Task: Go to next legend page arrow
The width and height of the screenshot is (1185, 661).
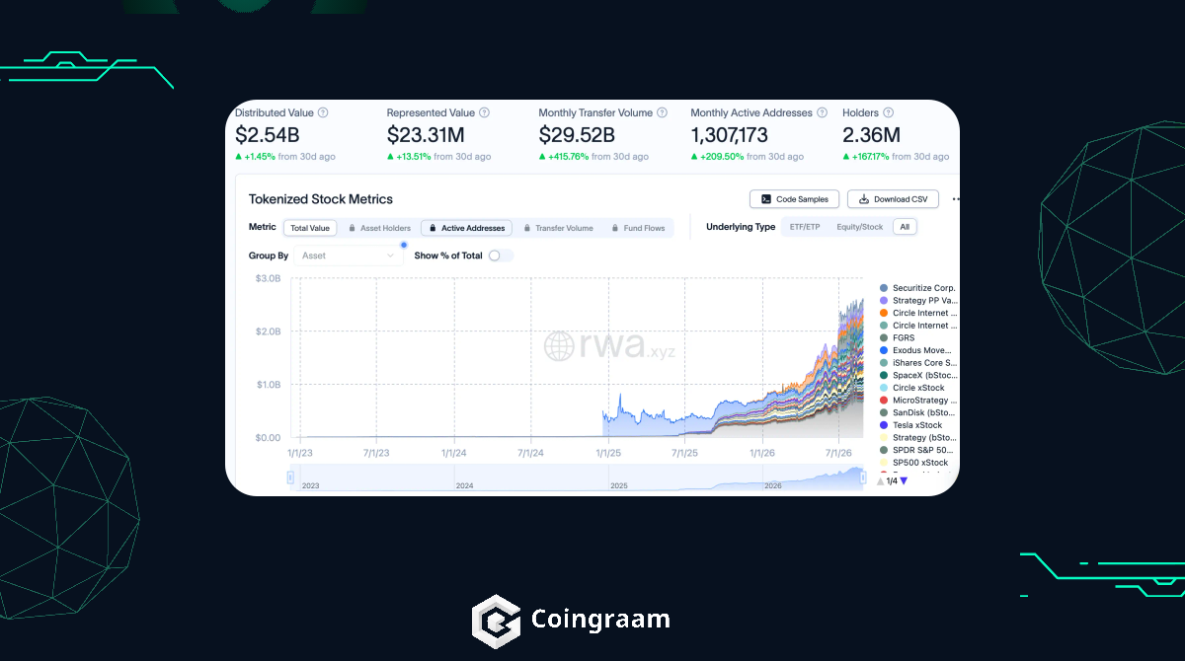Action: [x=904, y=480]
